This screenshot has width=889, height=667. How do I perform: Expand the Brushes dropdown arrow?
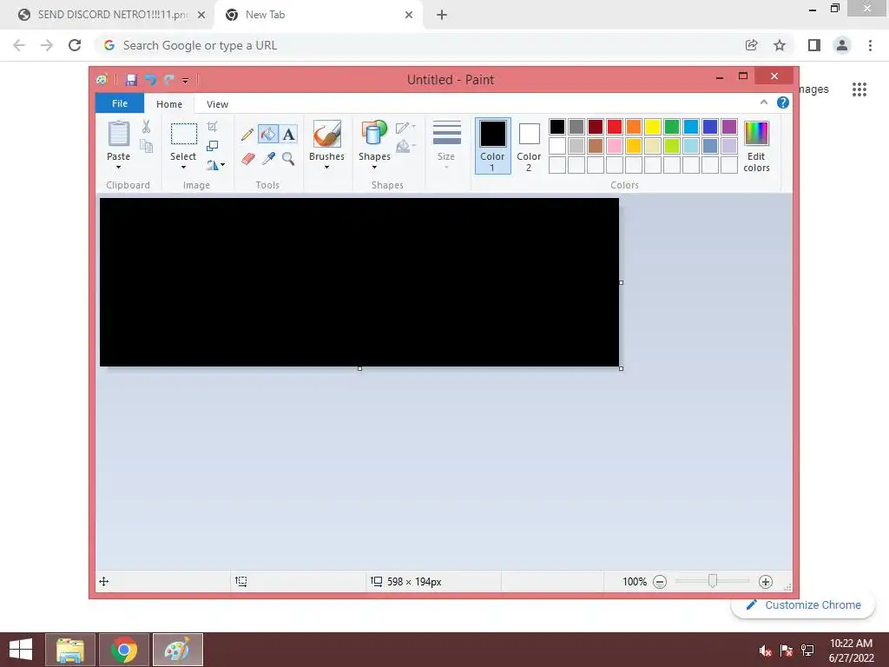(326, 168)
